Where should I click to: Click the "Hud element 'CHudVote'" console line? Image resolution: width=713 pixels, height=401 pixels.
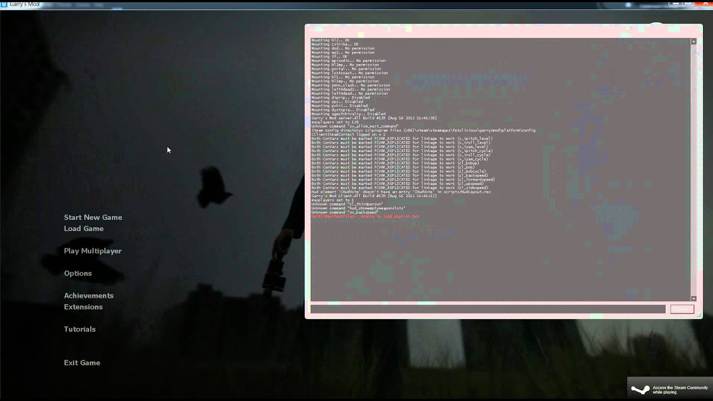[x=401, y=192]
